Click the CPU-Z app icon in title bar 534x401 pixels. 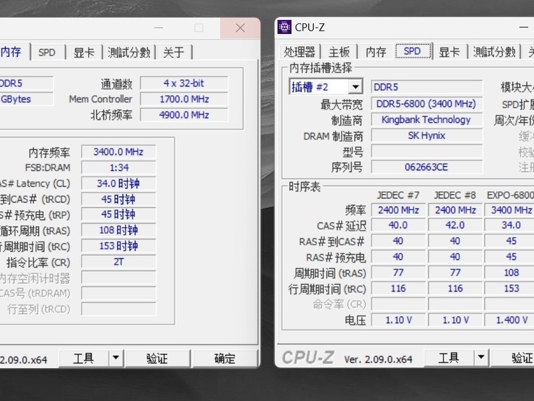click(x=284, y=27)
